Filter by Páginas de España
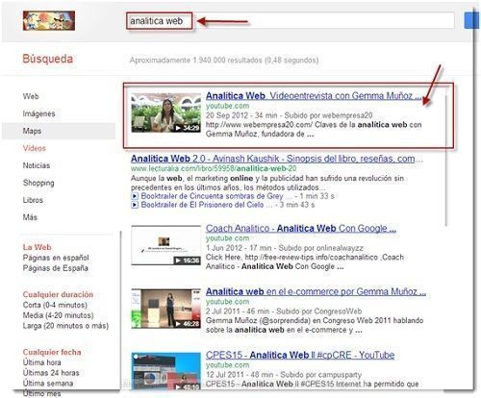The height and width of the screenshot is (398, 481). [55, 268]
